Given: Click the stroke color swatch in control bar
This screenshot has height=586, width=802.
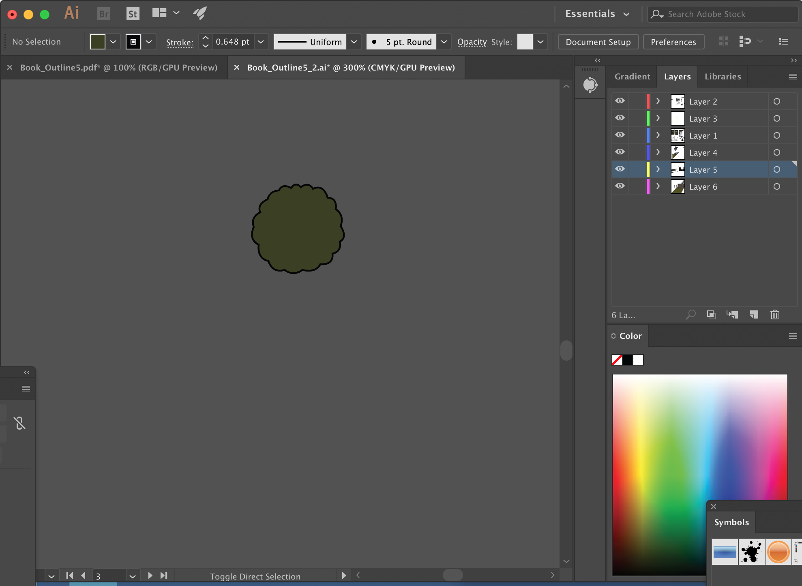Looking at the screenshot, I should 133,42.
